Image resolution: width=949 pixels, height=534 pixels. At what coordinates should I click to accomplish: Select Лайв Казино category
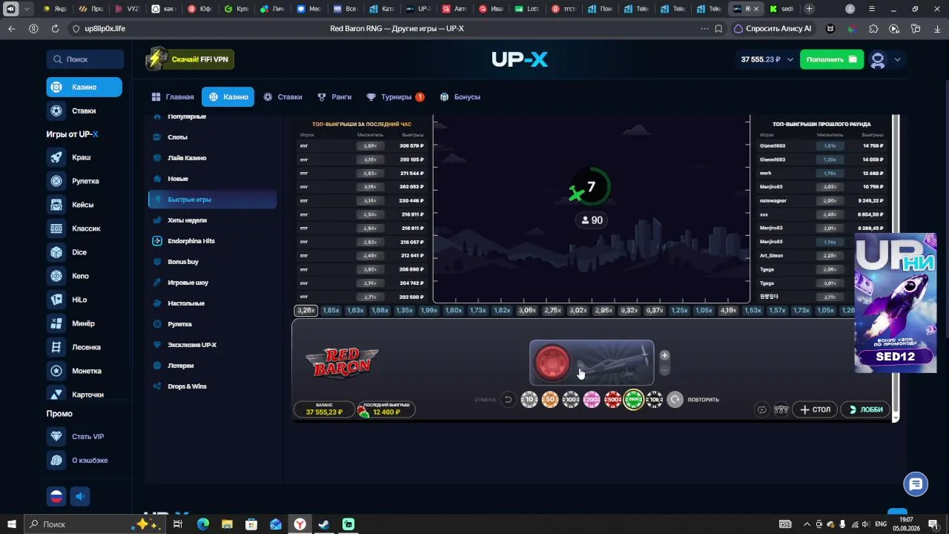pos(212,158)
